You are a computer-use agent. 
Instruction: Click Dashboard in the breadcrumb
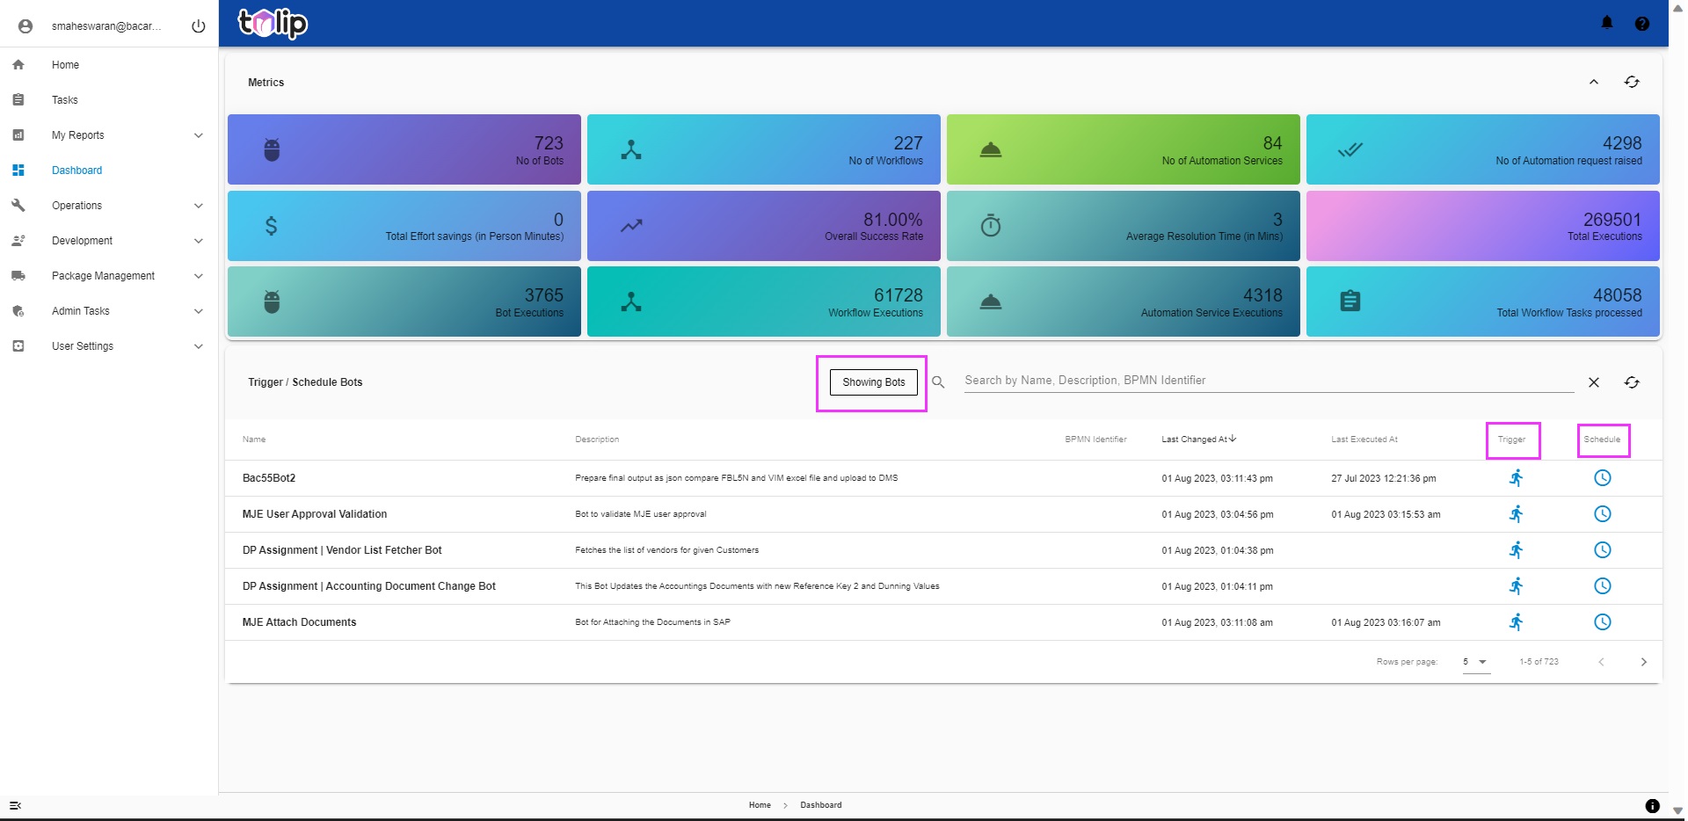[x=821, y=805]
